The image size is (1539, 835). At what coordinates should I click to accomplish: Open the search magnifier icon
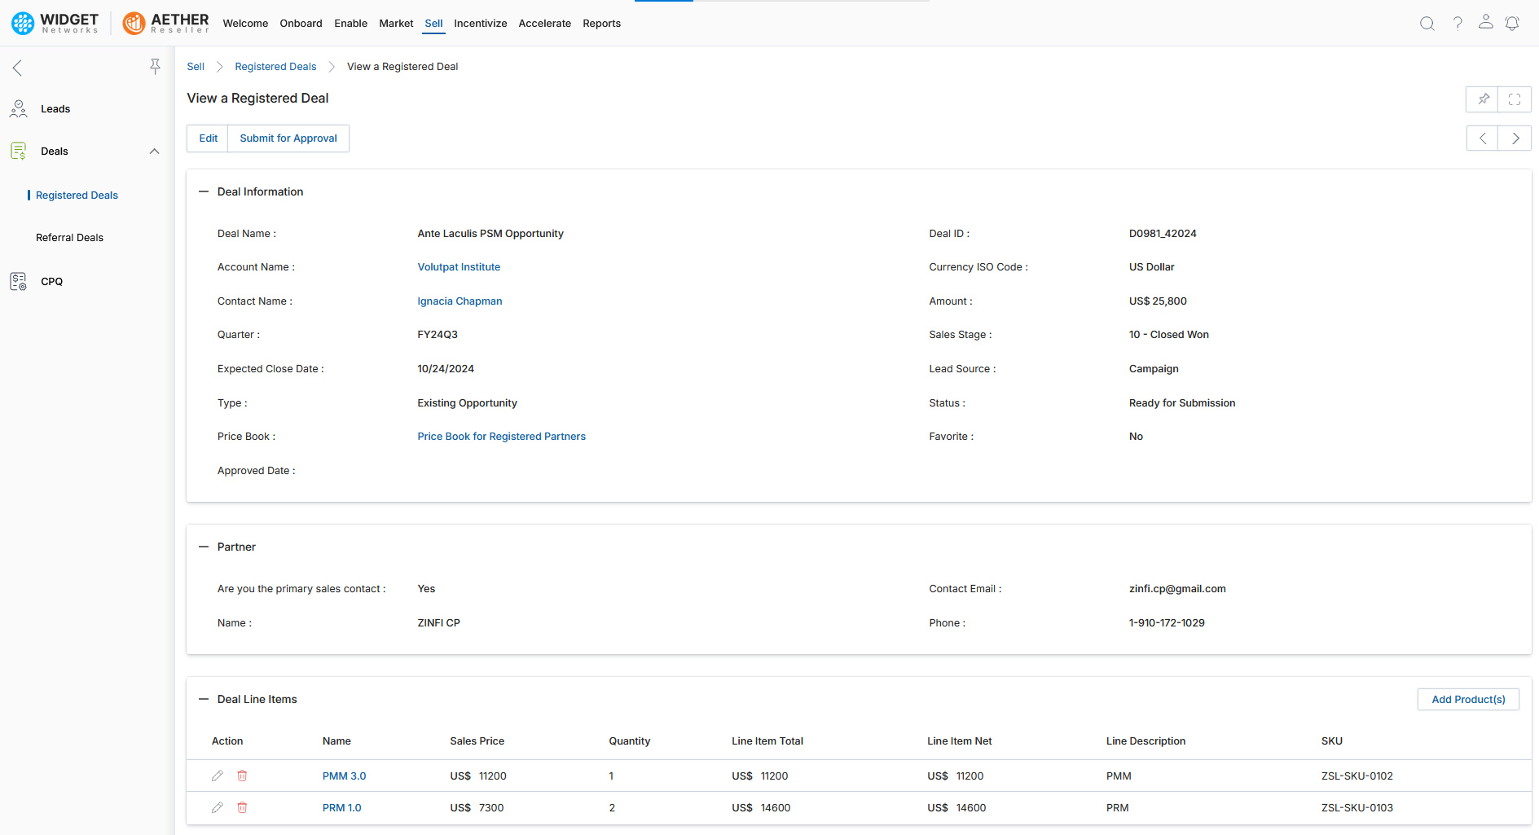click(1427, 24)
